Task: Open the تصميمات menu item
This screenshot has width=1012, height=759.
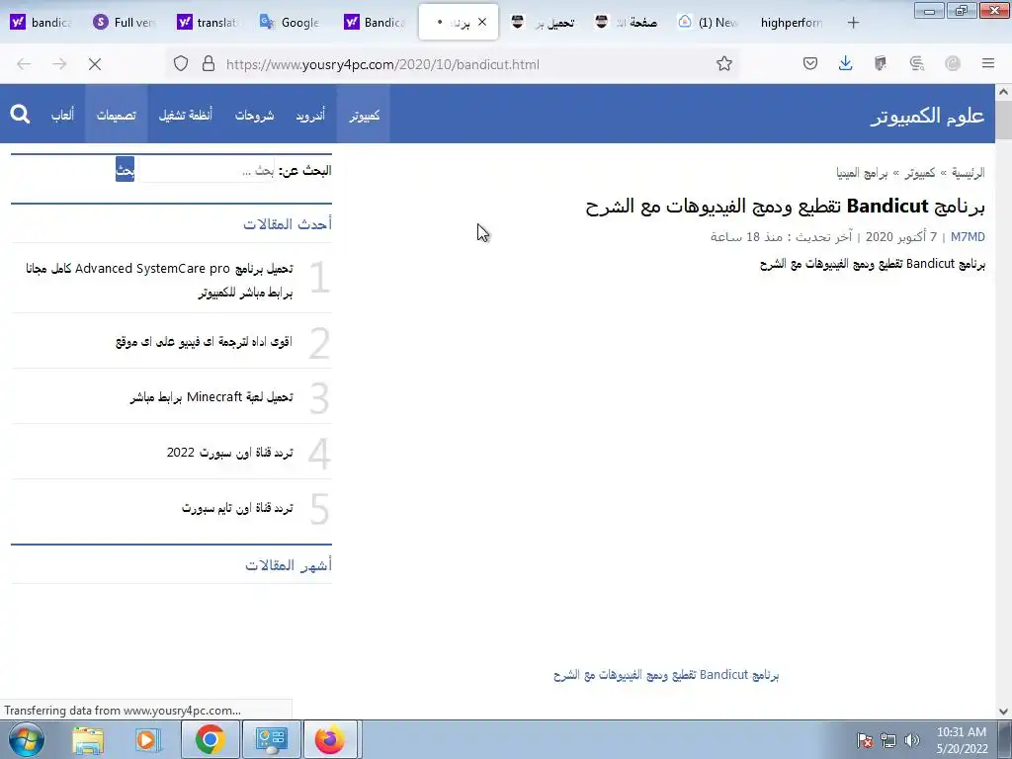Action: pos(117,115)
